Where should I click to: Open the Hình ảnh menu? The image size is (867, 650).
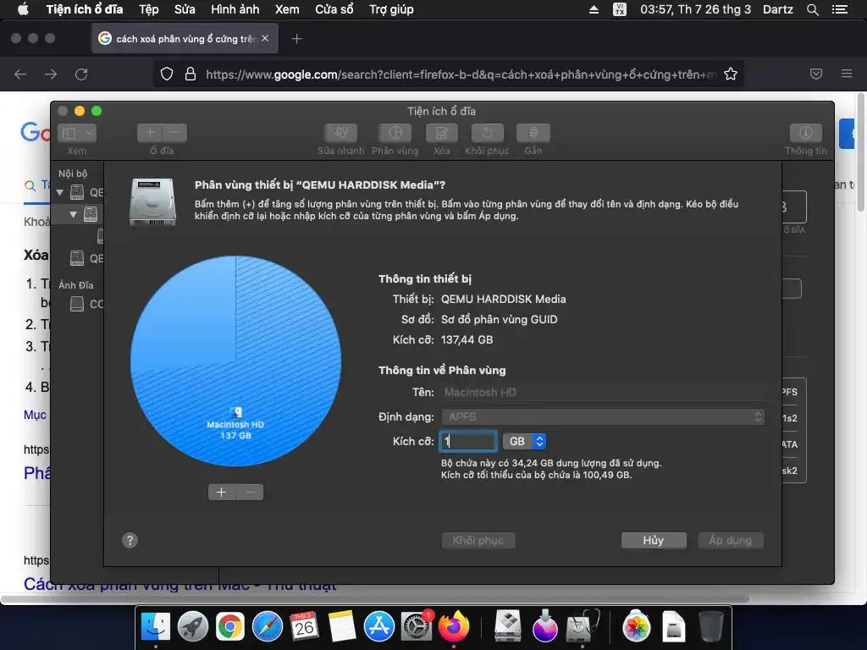tap(235, 9)
